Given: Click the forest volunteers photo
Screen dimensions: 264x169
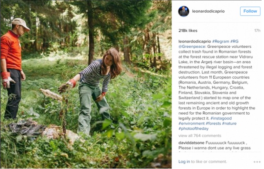Looking at the screenshot, I should click(x=86, y=84).
